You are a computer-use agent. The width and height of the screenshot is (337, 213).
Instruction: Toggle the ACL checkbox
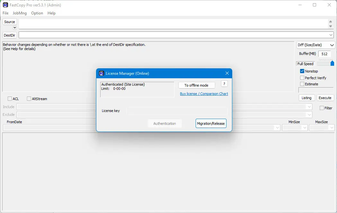pos(10,99)
